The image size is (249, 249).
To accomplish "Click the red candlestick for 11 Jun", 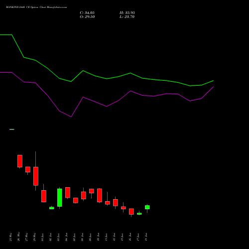I will coord(108,203).
